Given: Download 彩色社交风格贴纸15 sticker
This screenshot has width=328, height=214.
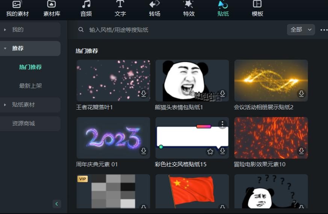Looking at the screenshot, I should tap(222, 151).
